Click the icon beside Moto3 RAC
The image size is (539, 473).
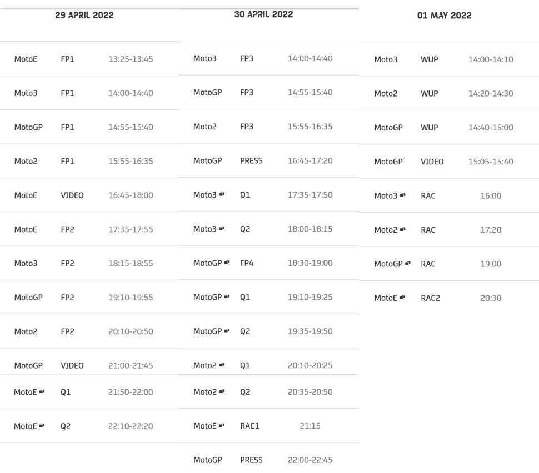click(x=403, y=195)
